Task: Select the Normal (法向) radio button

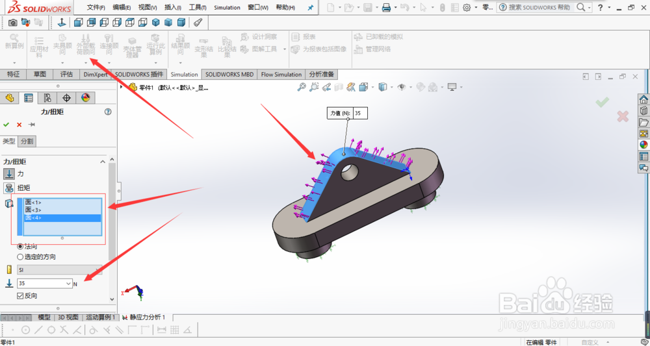Action: 20,247
